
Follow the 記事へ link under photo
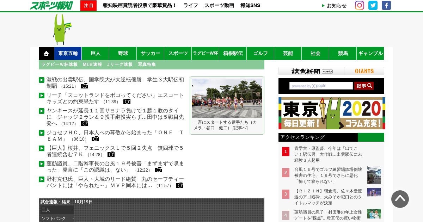[240, 128]
